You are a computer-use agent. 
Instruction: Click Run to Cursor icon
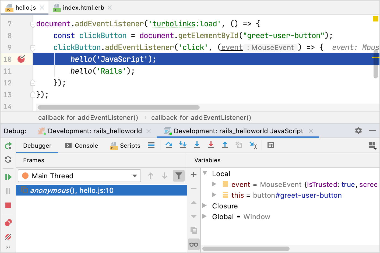(253, 145)
